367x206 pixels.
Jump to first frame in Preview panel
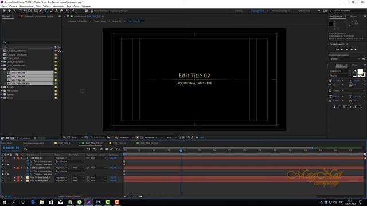[x=337, y=50]
